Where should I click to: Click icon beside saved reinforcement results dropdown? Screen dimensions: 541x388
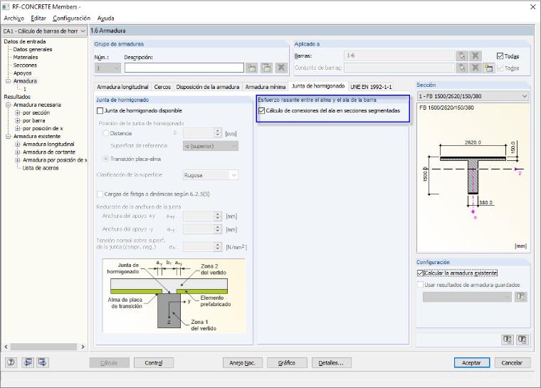click(x=520, y=297)
